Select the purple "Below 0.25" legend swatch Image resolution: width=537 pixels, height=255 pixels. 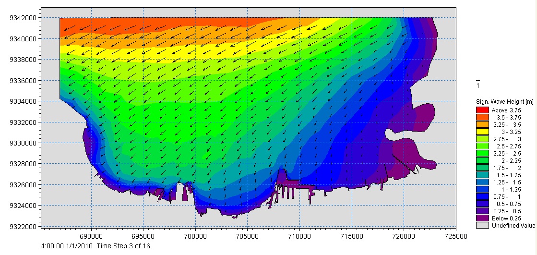click(x=480, y=218)
